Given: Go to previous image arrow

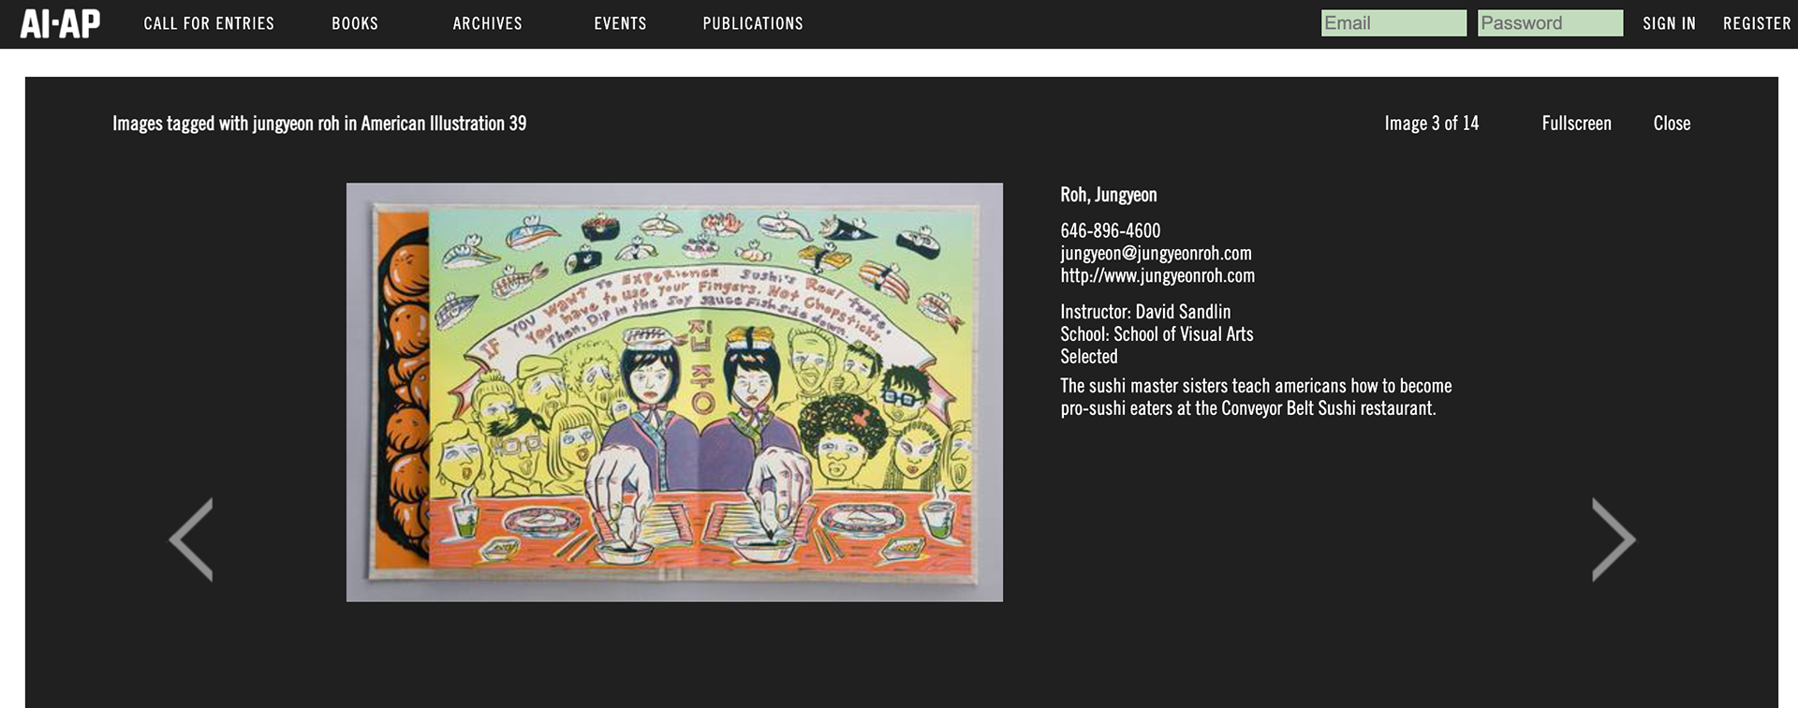Looking at the screenshot, I should point(191,539).
